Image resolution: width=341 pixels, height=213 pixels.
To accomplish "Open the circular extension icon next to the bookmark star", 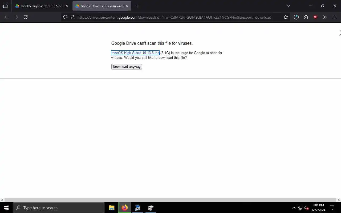I will coord(296,17).
